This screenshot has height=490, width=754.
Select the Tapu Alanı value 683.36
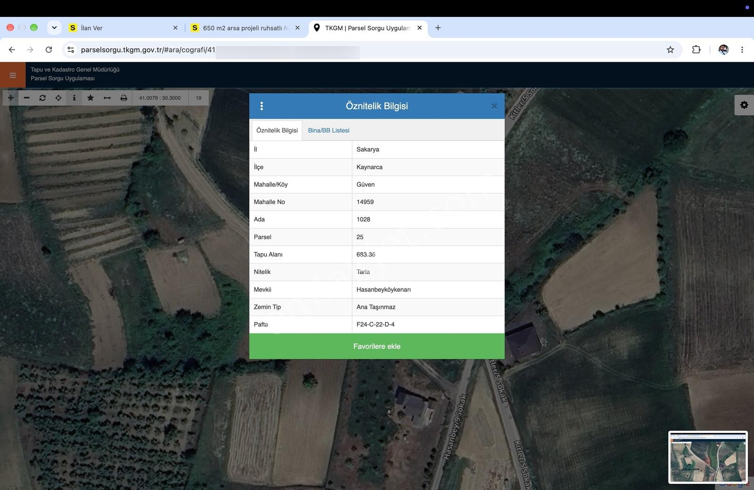[366, 255]
